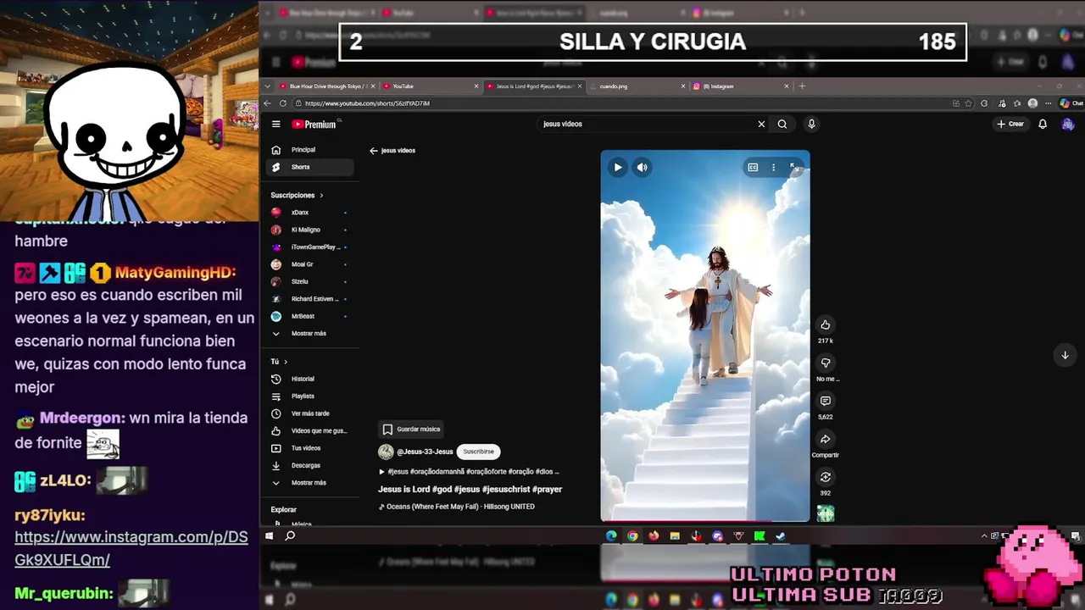Go back to 'jesus videos' results

(x=373, y=151)
